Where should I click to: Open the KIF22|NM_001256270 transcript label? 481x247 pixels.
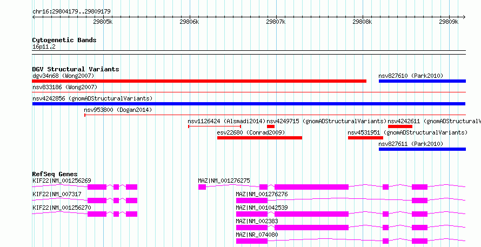point(62,208)
